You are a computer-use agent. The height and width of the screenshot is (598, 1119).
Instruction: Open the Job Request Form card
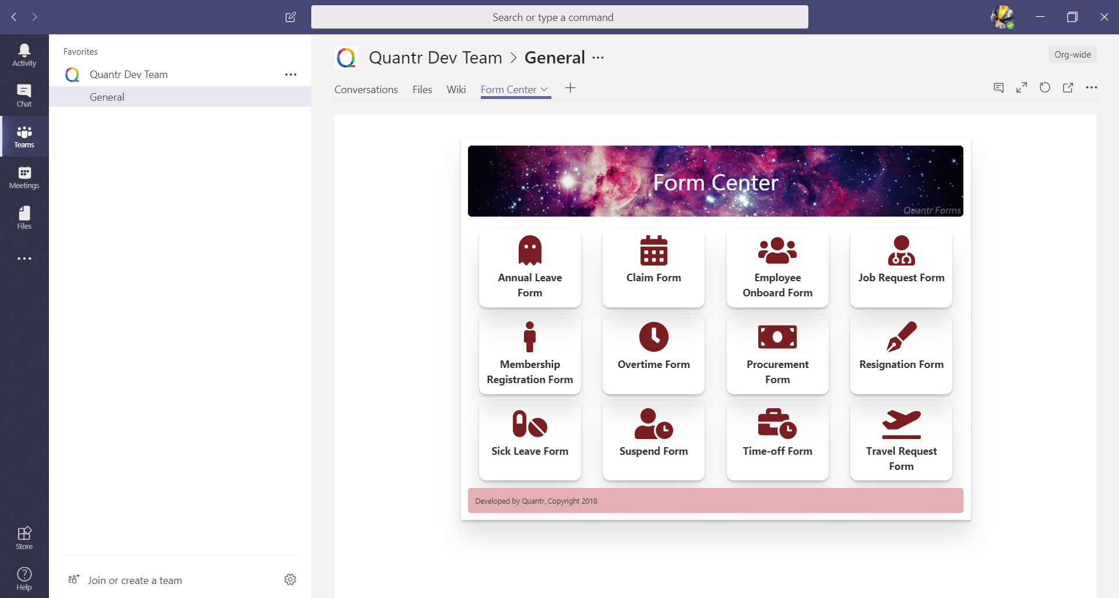[901, 268]
